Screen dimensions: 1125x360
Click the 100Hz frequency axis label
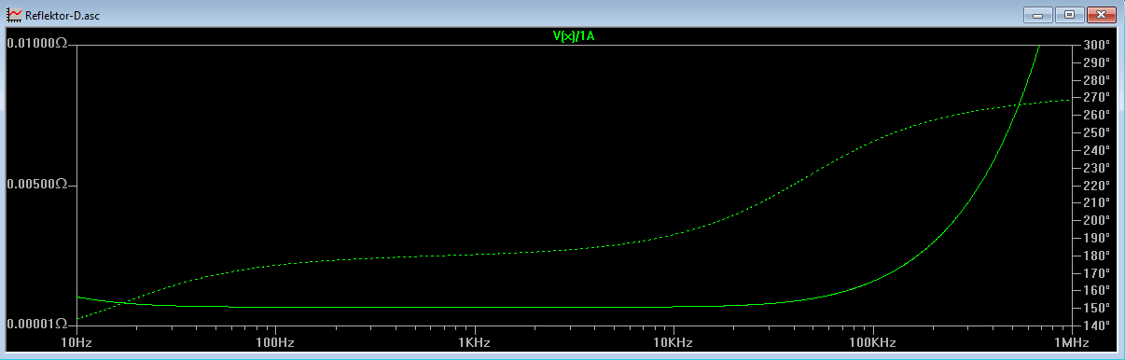tap(275, 343)
